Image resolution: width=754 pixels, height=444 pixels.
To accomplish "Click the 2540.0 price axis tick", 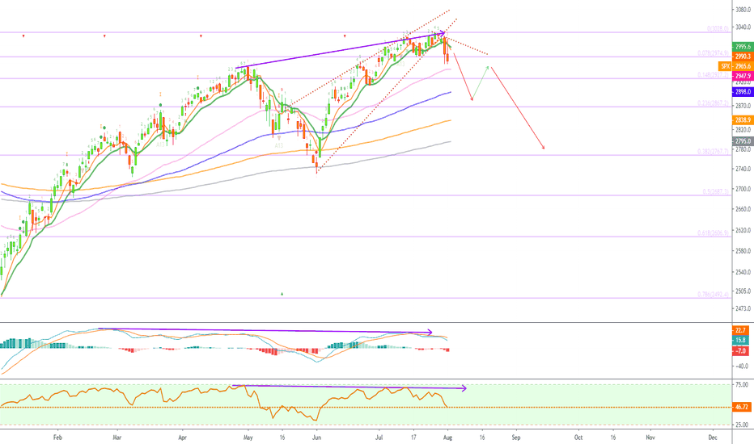I will tap(743, 272).
